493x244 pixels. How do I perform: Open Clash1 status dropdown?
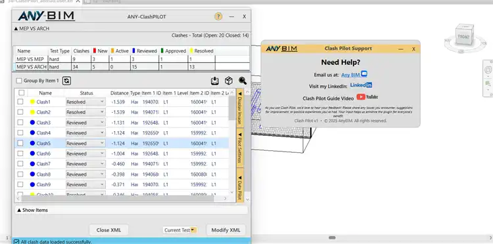85,102
